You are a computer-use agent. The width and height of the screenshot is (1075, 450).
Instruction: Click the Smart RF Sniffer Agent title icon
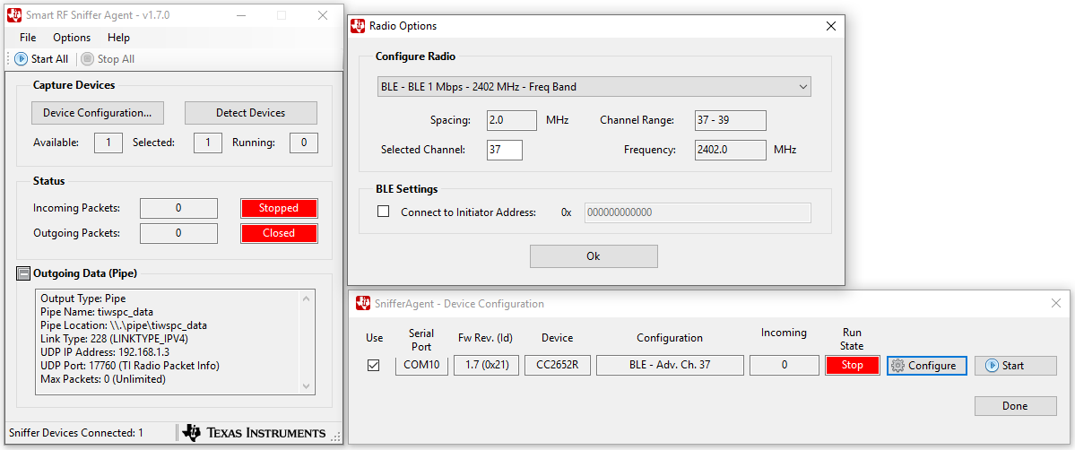15,15
